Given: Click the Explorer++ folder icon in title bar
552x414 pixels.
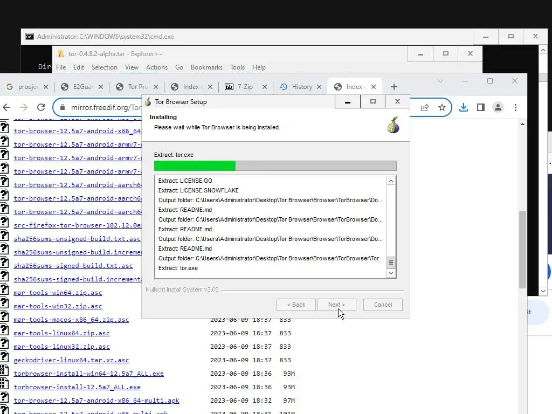Looking at the screenshot, I should coord(61,53).
